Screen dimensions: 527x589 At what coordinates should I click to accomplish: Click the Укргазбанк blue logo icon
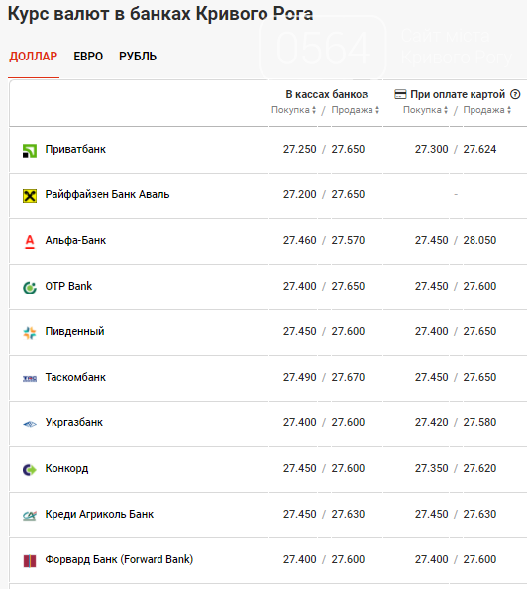(x=30, y=424)
